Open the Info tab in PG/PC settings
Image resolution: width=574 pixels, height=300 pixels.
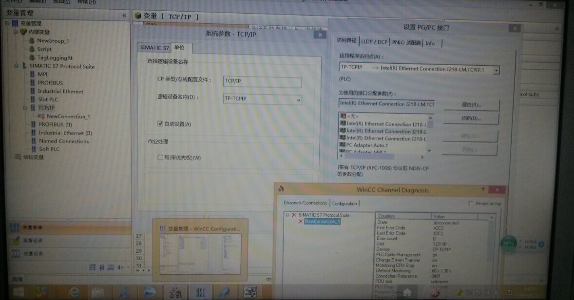(x=430, y=43)
